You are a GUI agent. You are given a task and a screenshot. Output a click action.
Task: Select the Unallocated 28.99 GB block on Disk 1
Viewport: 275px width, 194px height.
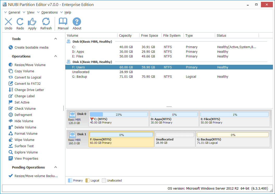click(175, 139)
